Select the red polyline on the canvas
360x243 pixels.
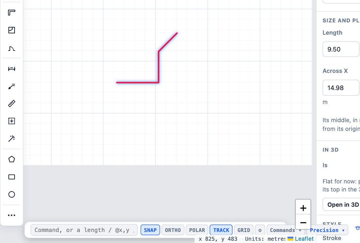159,67
